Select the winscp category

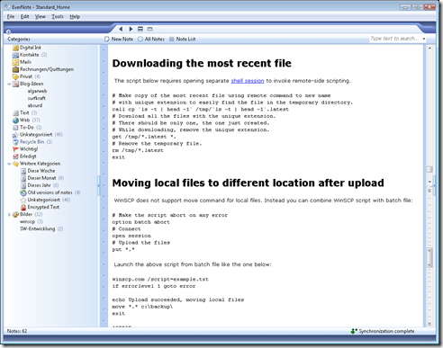[x=27, y=222]
